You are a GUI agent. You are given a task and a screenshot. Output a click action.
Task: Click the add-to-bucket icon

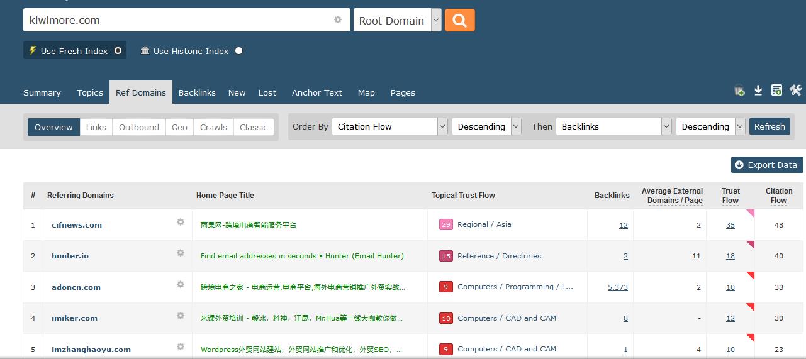coord(739,91)
